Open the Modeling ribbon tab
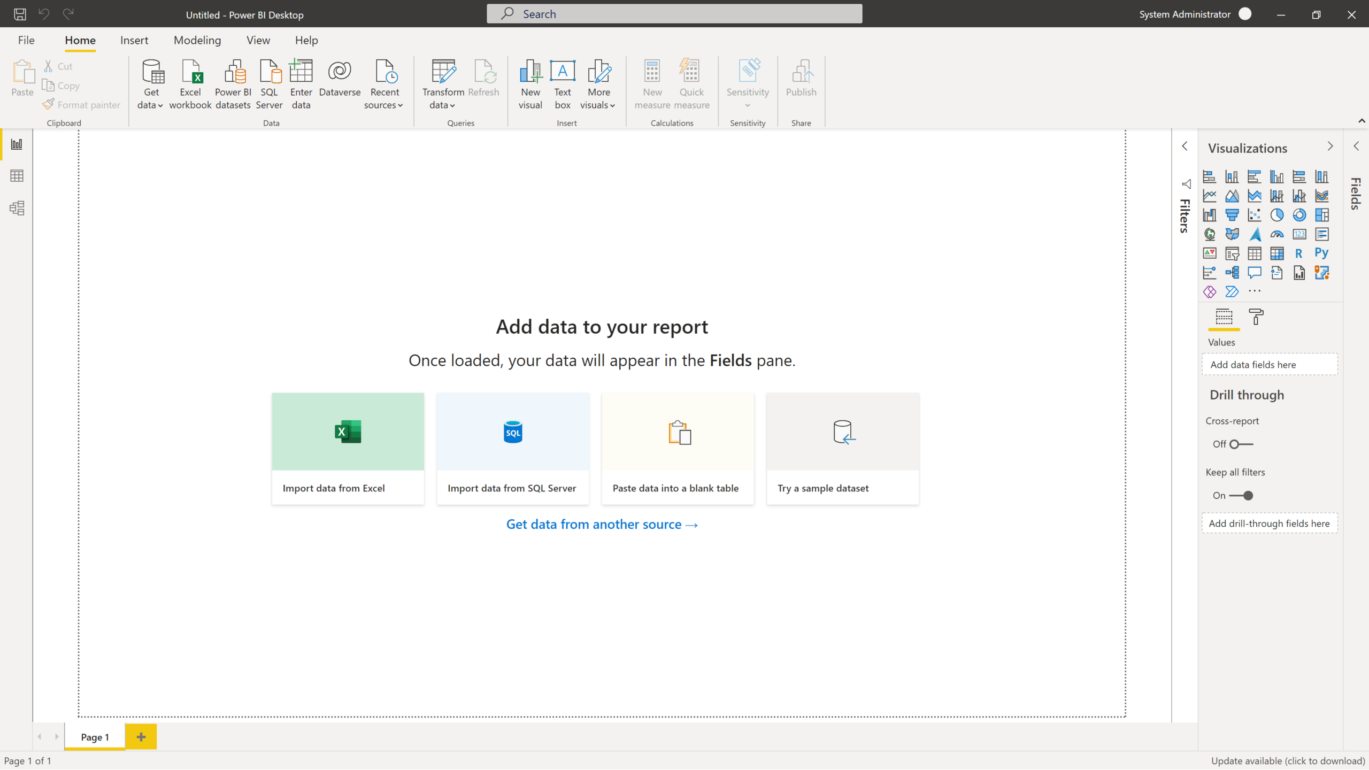1369x770 pixels. click(x=196, y=40)
